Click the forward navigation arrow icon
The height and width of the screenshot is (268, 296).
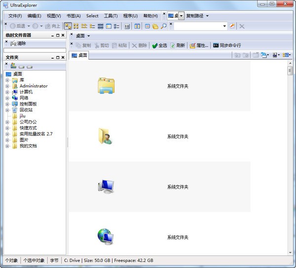(x=36, y=26)
